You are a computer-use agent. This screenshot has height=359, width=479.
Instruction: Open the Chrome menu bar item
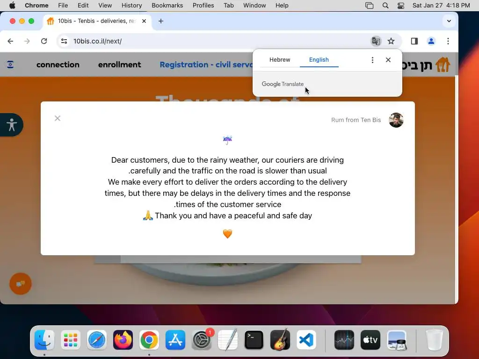click(x=36, y=5)
